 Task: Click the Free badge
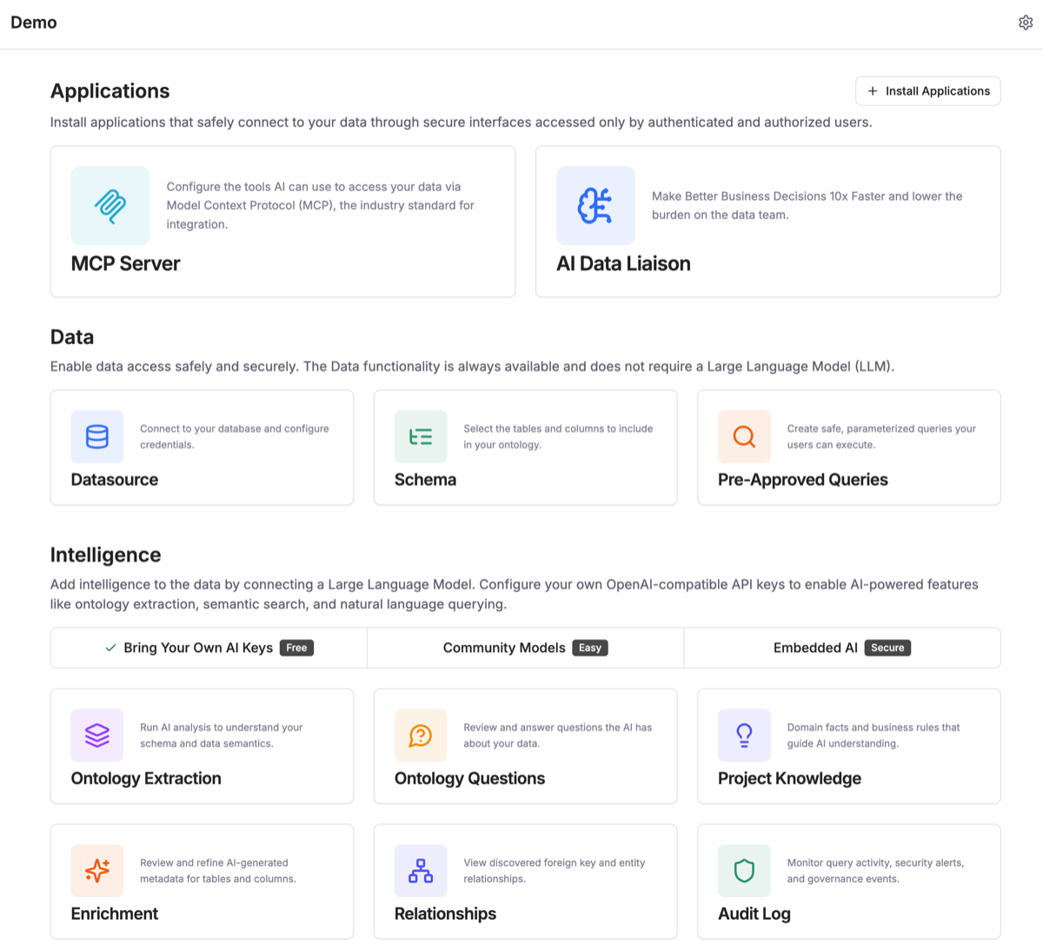[296, 647]
